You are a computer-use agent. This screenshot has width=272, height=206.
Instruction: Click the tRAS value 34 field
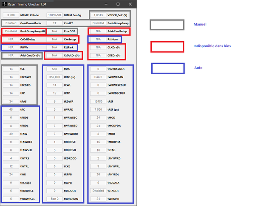[11, 101]
